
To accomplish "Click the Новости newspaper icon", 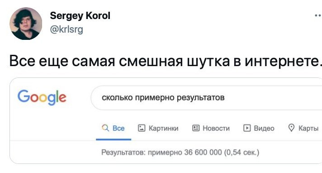I will 196,128.
